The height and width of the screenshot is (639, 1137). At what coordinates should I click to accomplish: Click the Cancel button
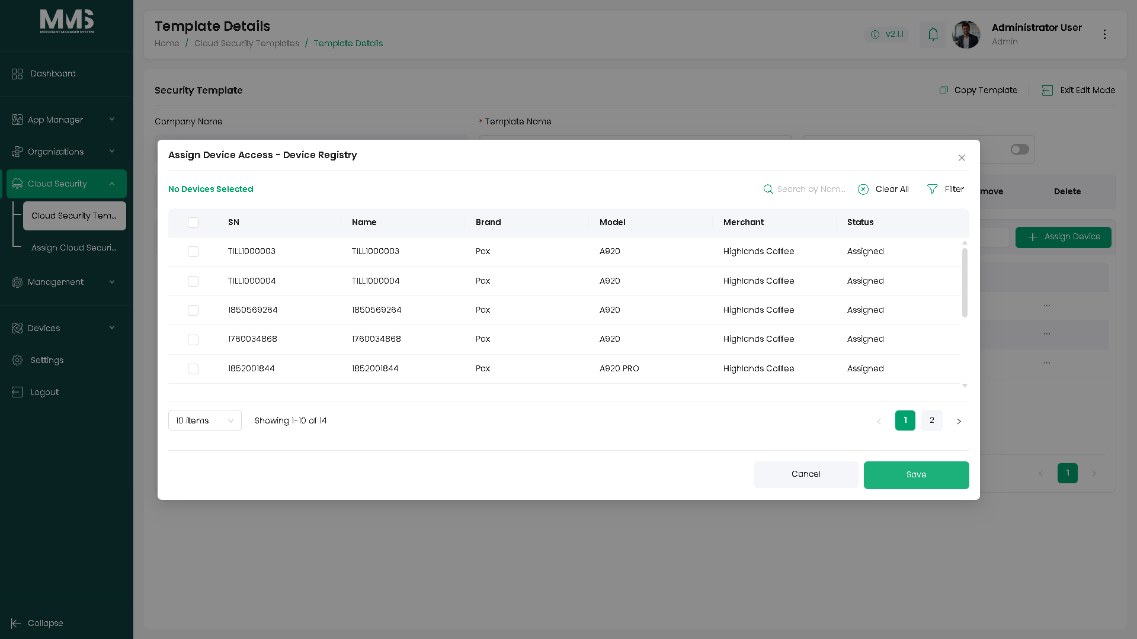coord(806,474)
